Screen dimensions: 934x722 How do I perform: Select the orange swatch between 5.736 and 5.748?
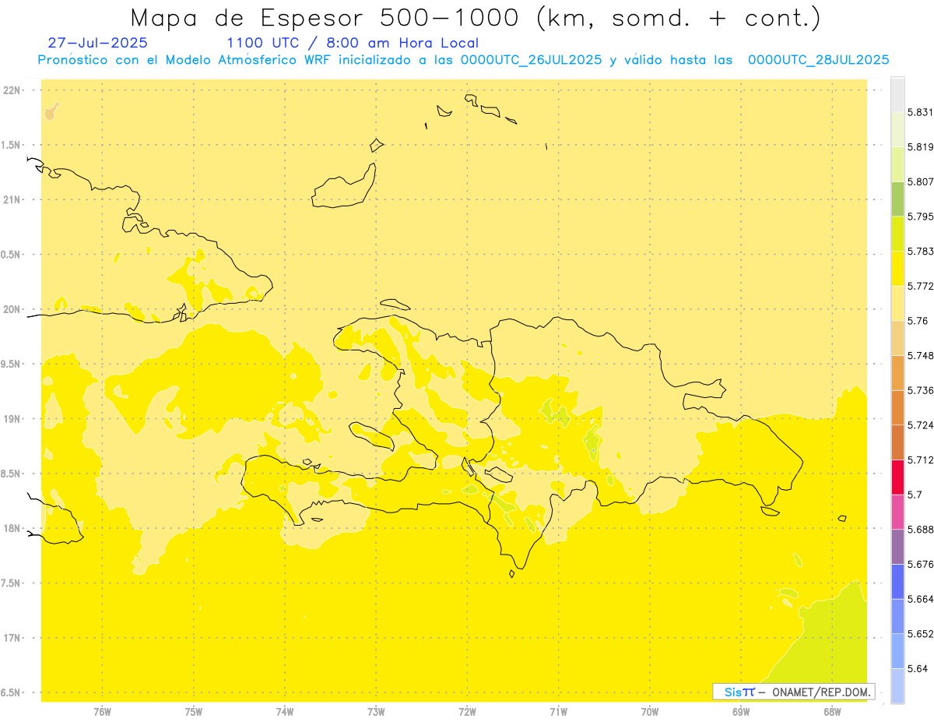[897, 372]
